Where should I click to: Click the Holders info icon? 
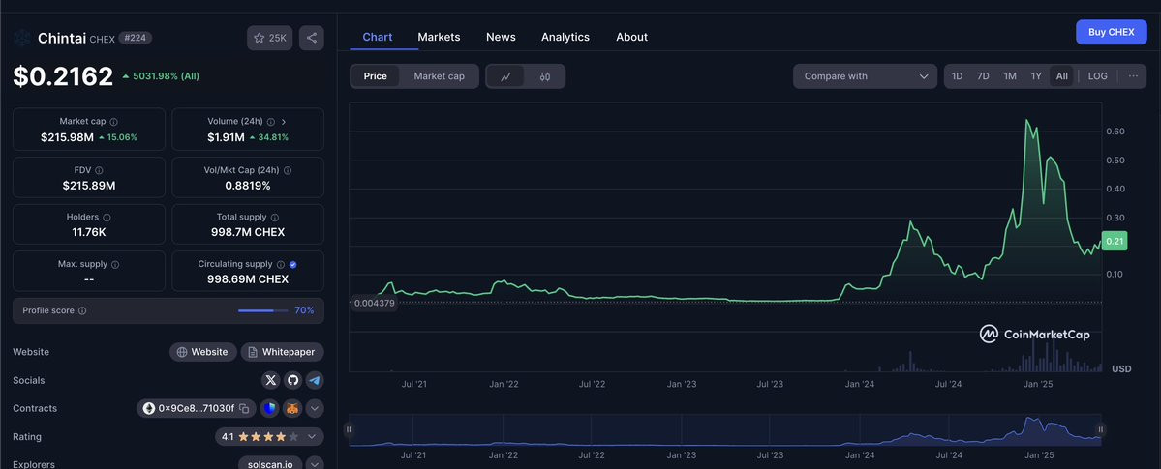[107, 218]
